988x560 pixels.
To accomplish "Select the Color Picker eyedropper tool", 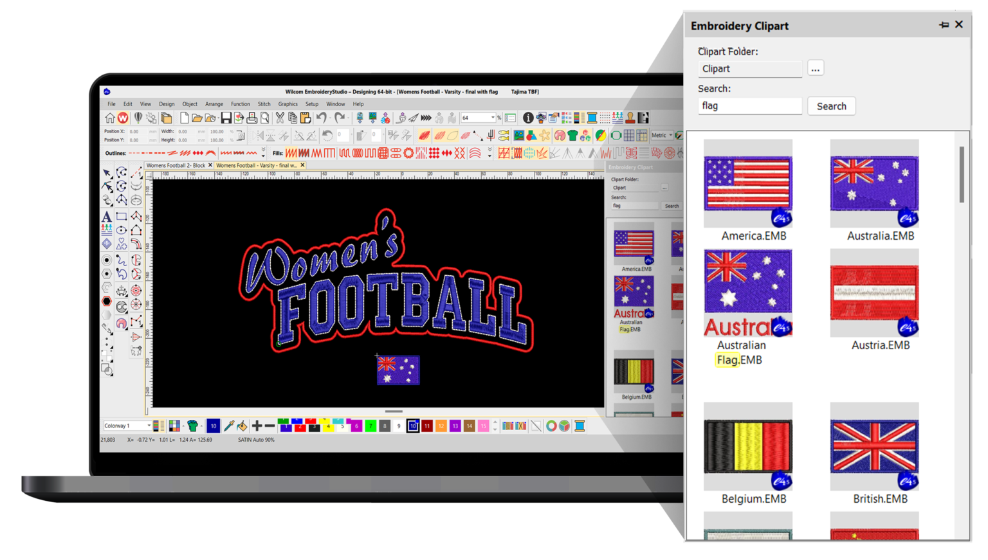I will click(x=230, y=425).
